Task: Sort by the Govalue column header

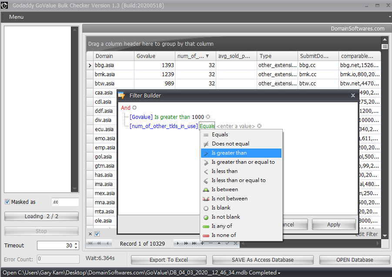Action: pyautogui.click(x=154, y=56)
